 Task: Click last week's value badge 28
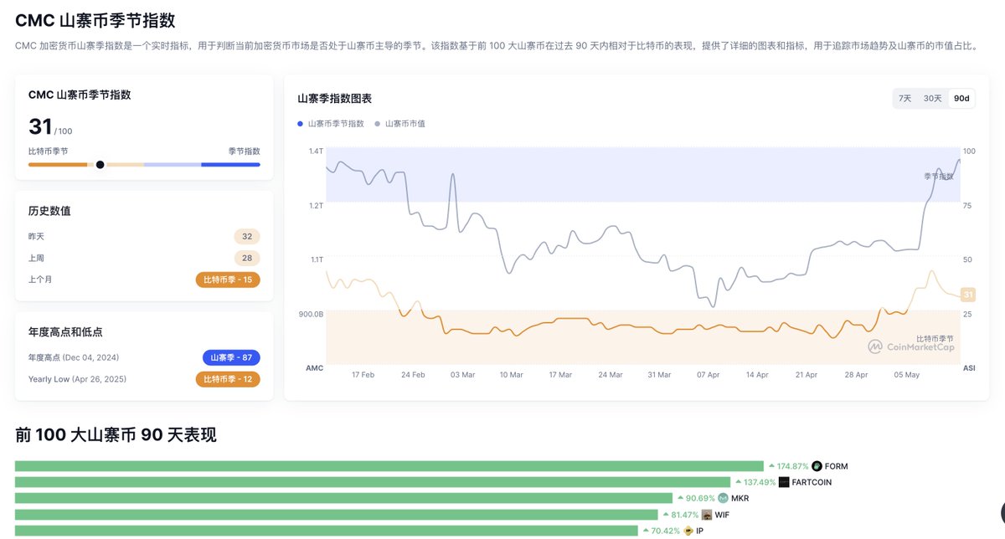click(247, 258)
